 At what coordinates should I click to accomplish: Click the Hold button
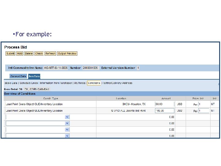click(x=20, y=53)
